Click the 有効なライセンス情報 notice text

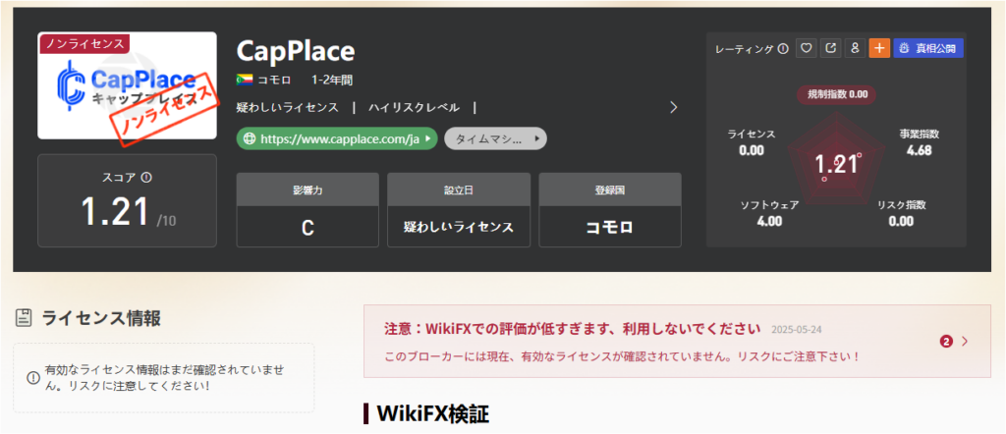tap(164, 378)
